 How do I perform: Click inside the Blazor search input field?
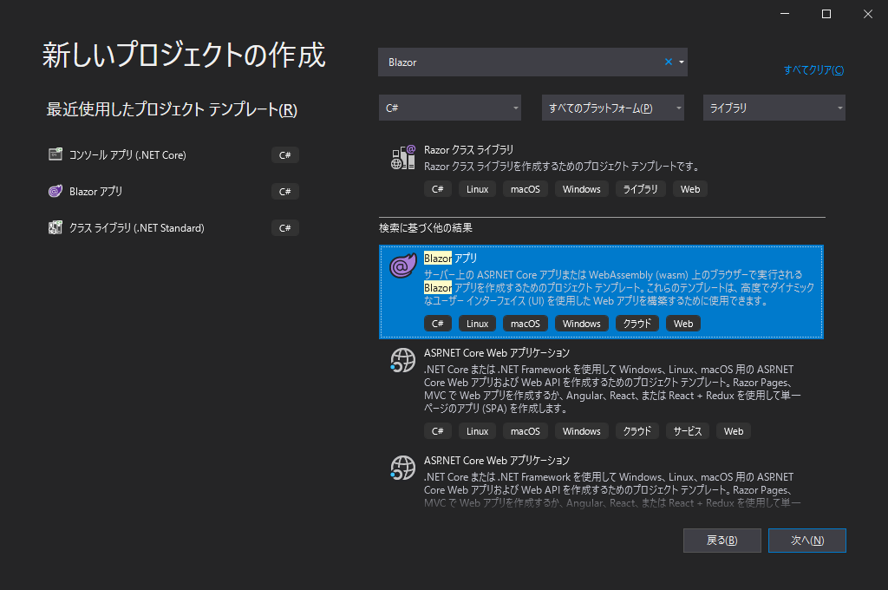(x=520, y=62)
